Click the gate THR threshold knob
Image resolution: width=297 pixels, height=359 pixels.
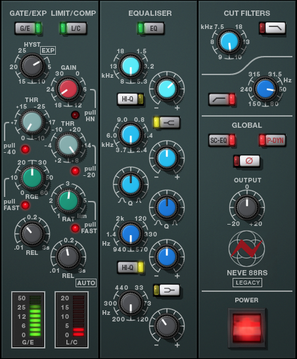[32, 122]
